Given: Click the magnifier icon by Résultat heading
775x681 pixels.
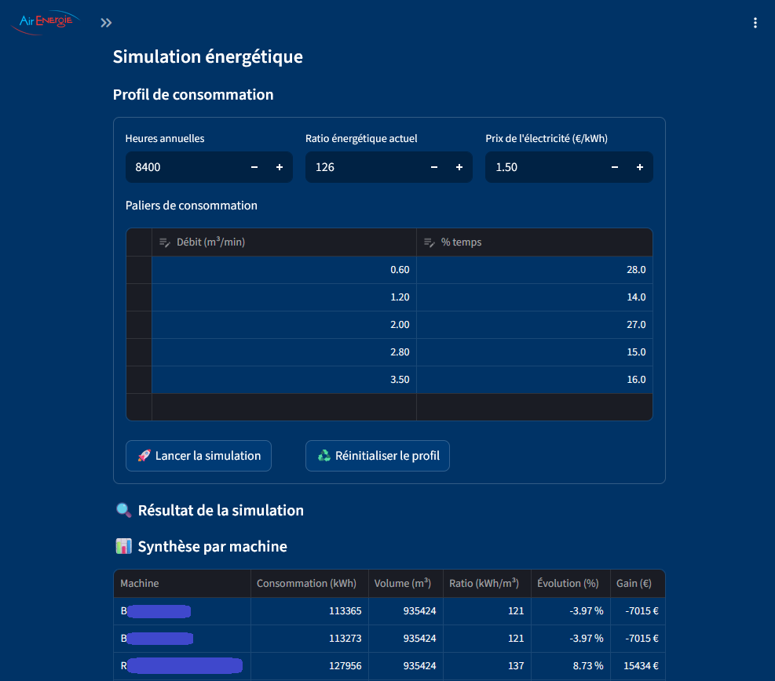Looking at the screenshot, I should tap(123, 510).
